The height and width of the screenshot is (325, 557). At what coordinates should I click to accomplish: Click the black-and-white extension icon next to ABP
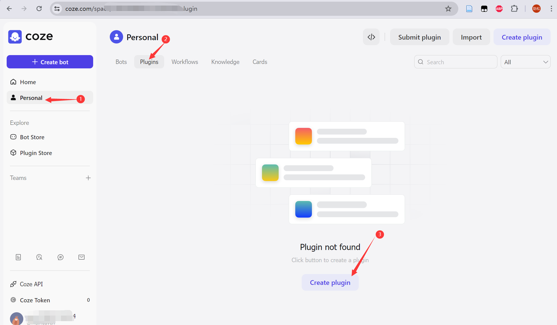(x=484, y=9)
